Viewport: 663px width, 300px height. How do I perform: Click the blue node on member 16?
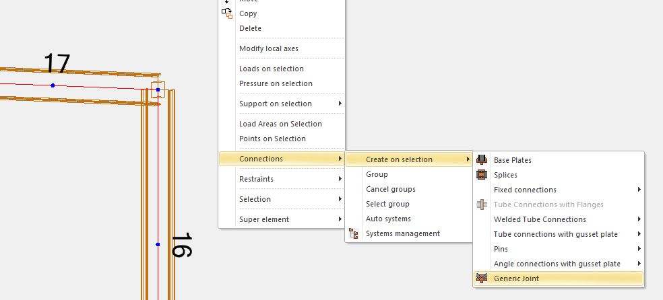pos(158,244)
